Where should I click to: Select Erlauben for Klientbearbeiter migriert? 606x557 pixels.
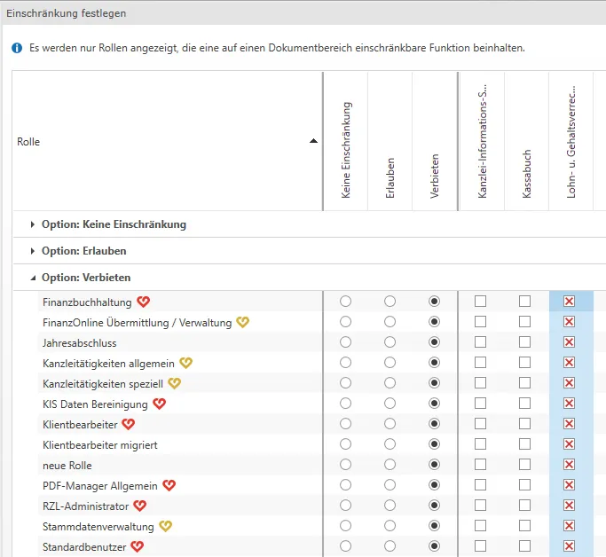tap(390, 444)
